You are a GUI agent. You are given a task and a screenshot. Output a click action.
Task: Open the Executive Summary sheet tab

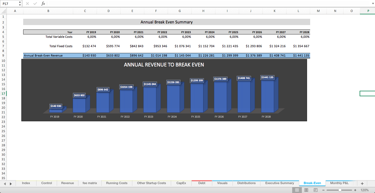pos(279,183)
